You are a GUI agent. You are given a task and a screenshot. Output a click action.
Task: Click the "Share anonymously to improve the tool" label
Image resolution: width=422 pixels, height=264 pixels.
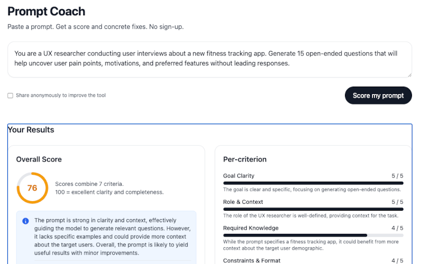click(61, 96)
